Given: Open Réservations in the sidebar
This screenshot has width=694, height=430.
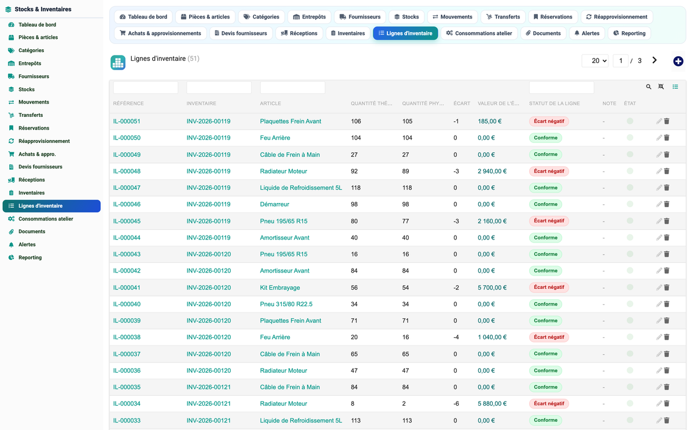Looking at the screenshot, I should click(34, 128).
